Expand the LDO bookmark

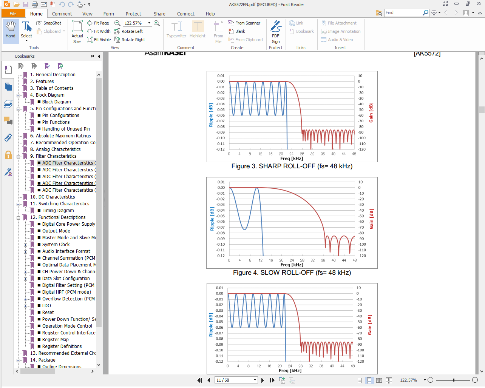[25, 306]
